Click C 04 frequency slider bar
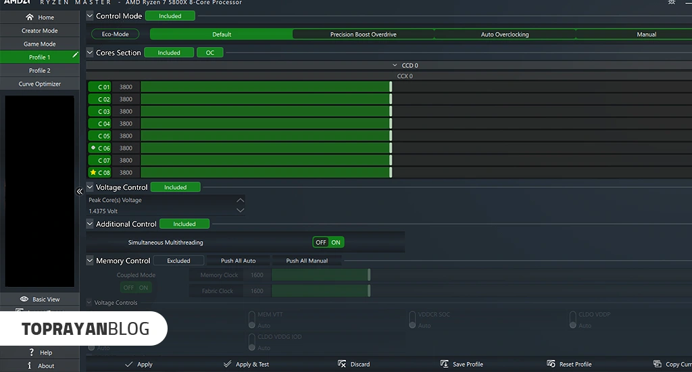The height and width of the screenshot is (372, 692). point(265,124)
